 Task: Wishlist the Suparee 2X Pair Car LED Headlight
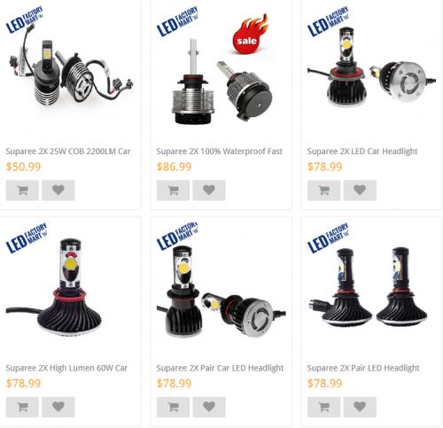(x=209, y=407)
